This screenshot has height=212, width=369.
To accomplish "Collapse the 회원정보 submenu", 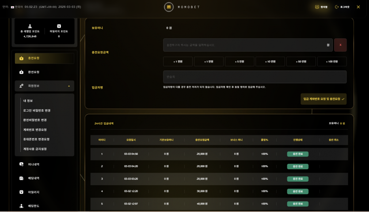I will coord(68,86).
